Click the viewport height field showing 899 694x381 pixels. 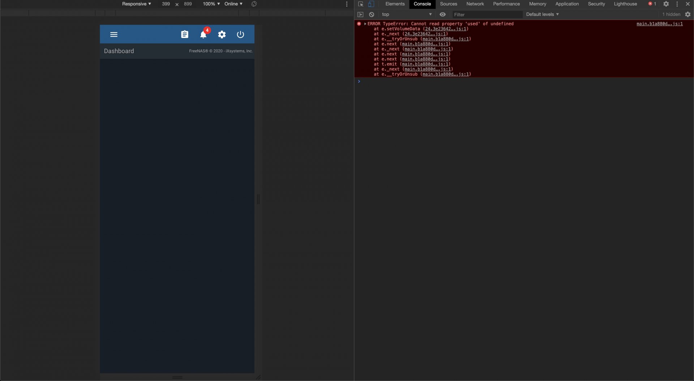(x=188, y=4)
